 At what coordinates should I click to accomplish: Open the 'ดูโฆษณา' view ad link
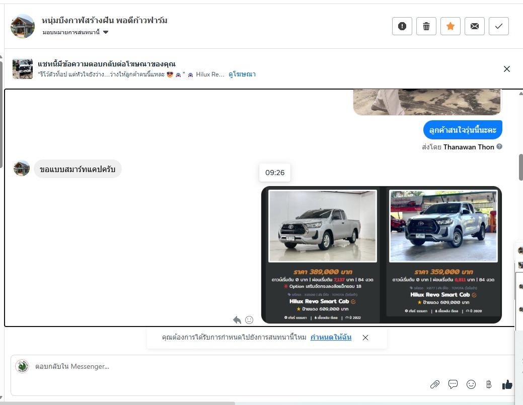click(x=242, y=74)
